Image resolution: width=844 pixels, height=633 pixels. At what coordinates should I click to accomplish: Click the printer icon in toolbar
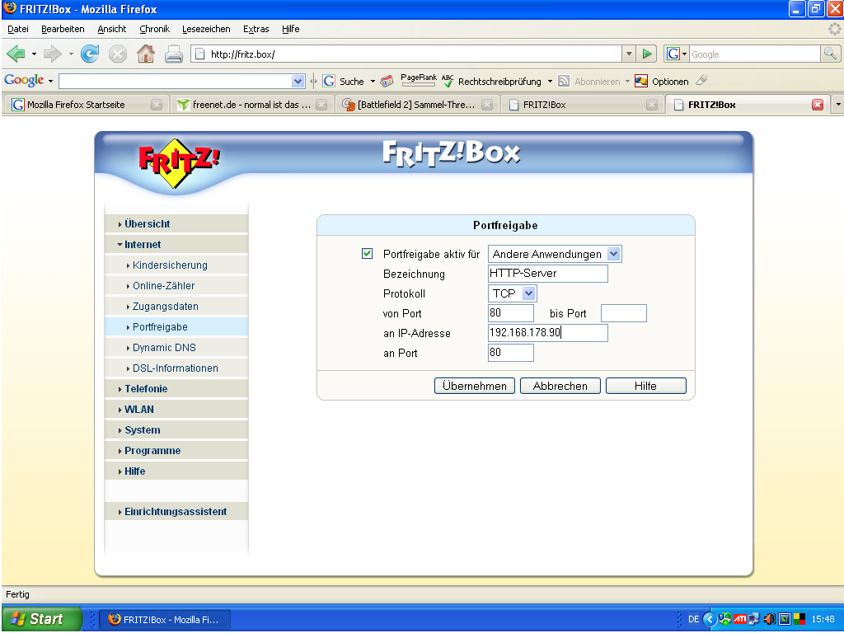tap(173, 54)
